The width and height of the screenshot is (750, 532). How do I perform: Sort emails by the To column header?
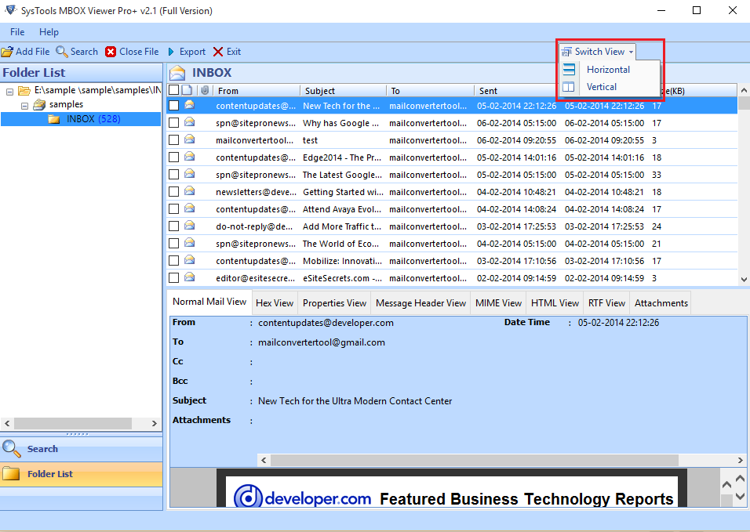click(430, 91)
